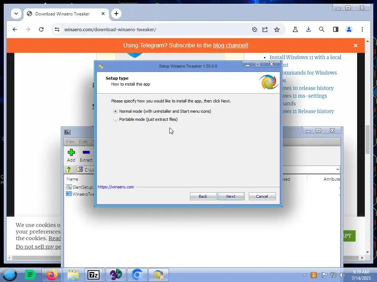The image size is (377, 282).
Task: Toggle browser side panel
Action: (336, 29)
